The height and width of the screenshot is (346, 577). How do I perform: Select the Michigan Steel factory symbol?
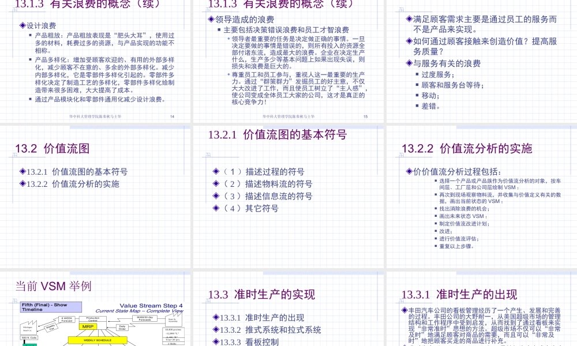click(28, 328)
